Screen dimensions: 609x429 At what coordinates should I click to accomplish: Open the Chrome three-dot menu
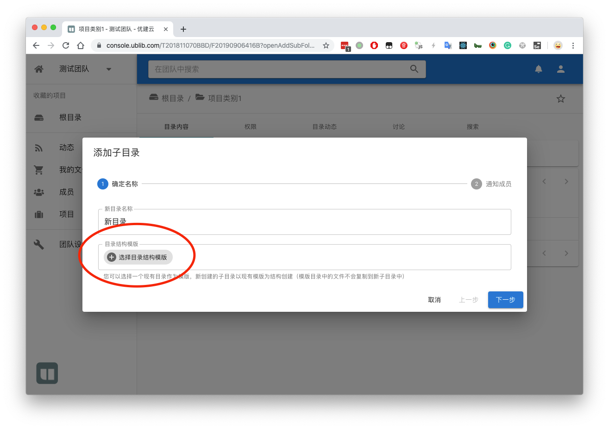(x=573, y=45)
